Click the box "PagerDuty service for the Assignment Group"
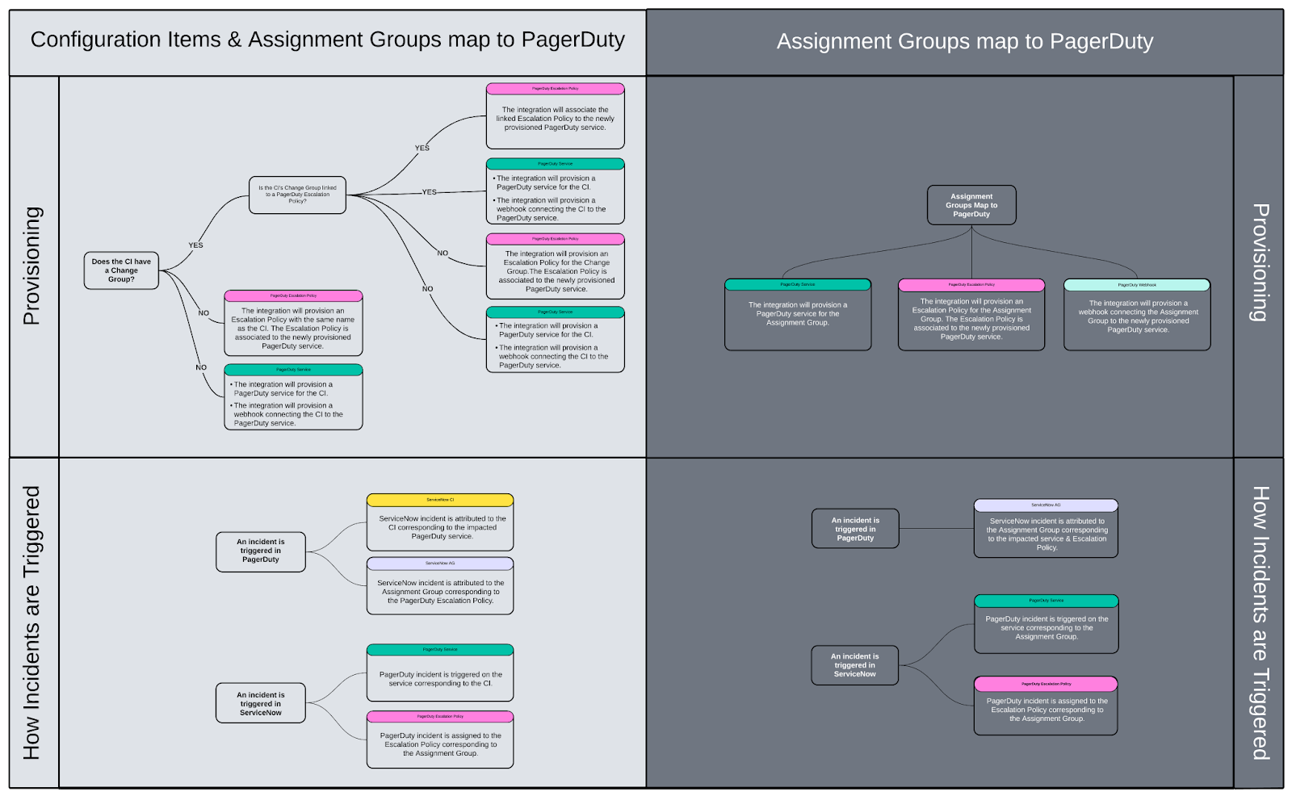This screenshot has width=1292, height=796. (798, 315)
